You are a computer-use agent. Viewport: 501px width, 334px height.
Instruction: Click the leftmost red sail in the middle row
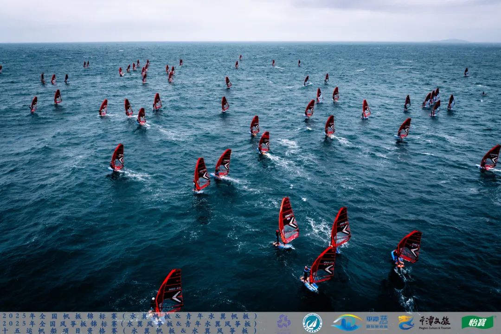pyautogui.click(x=117, y=157)
